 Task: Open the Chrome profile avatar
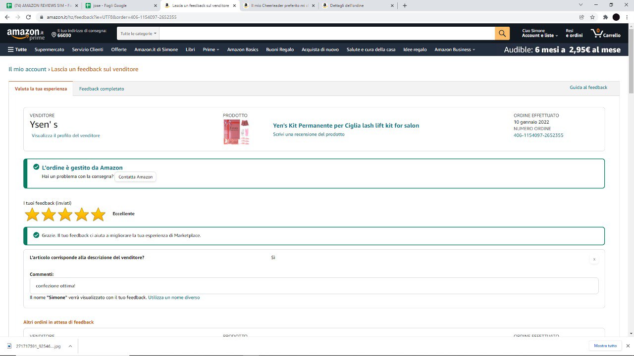616,17
